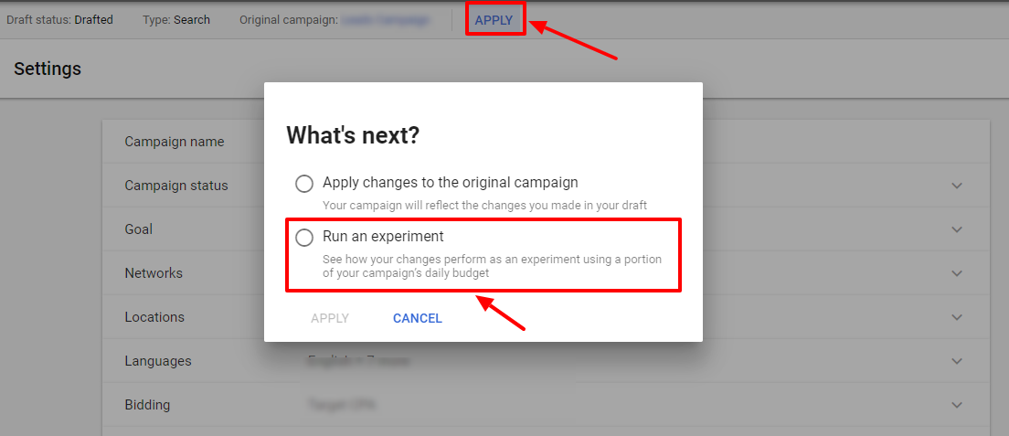Open the Bidding setting label
The image size is (1009, 436).
[x=147, y=404]
